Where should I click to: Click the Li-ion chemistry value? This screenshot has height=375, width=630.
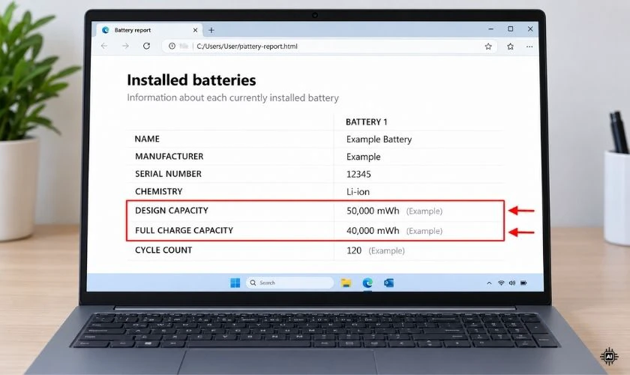[x=358, y=192]
